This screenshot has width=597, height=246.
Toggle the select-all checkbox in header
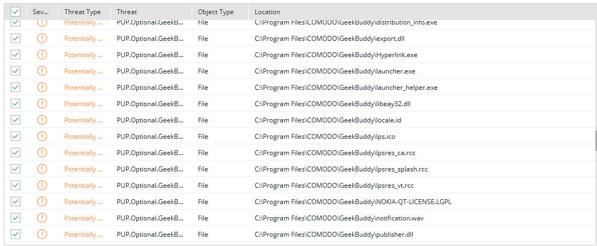pos(16,12)
